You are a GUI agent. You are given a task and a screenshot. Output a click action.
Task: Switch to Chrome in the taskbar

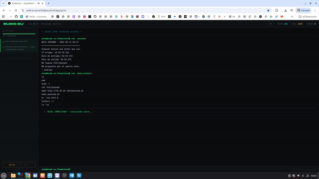pyautogui.click(x=28, y=175)
